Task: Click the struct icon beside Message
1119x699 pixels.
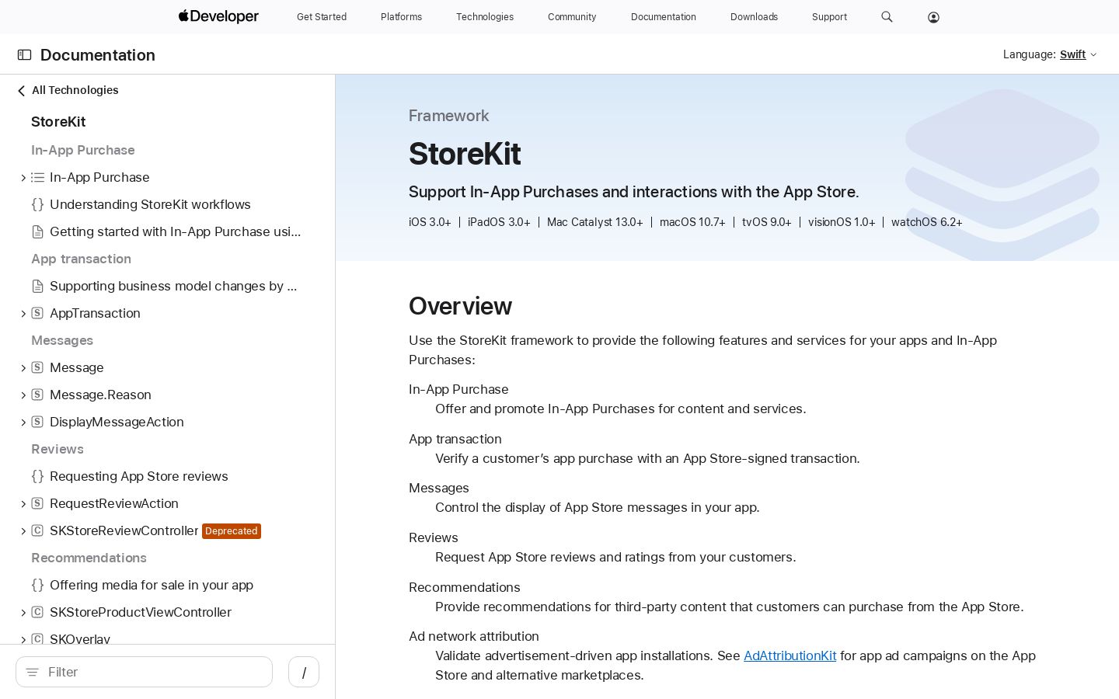Action: (37, 368)
